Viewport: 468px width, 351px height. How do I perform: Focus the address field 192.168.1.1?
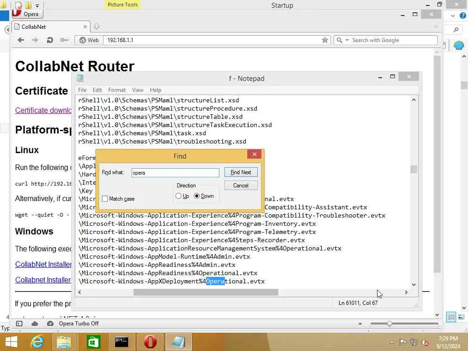click(x=212, y=40)
